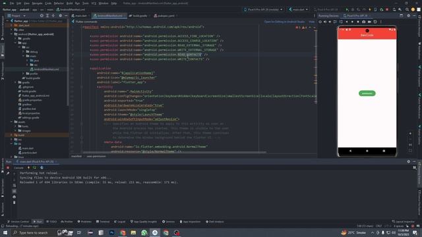Collapse all in Project panel toolbar
Viewport: 422px width, 237px height.
(53, 16)
